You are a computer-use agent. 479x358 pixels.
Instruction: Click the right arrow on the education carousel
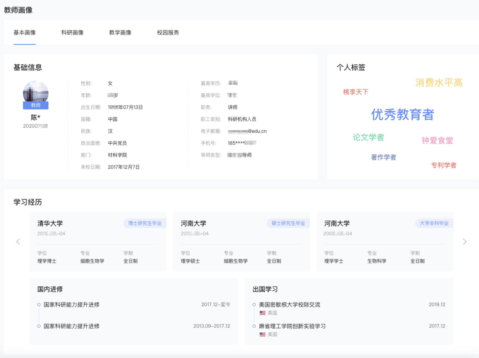pos(465,242)
